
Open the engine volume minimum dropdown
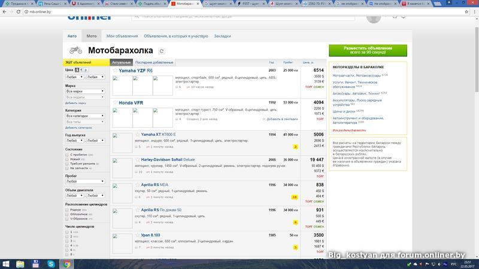[74, 195]
